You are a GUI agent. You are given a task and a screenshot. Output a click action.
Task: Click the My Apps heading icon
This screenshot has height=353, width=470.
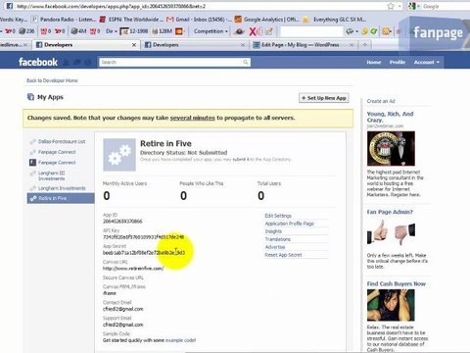tap(30, 97)
